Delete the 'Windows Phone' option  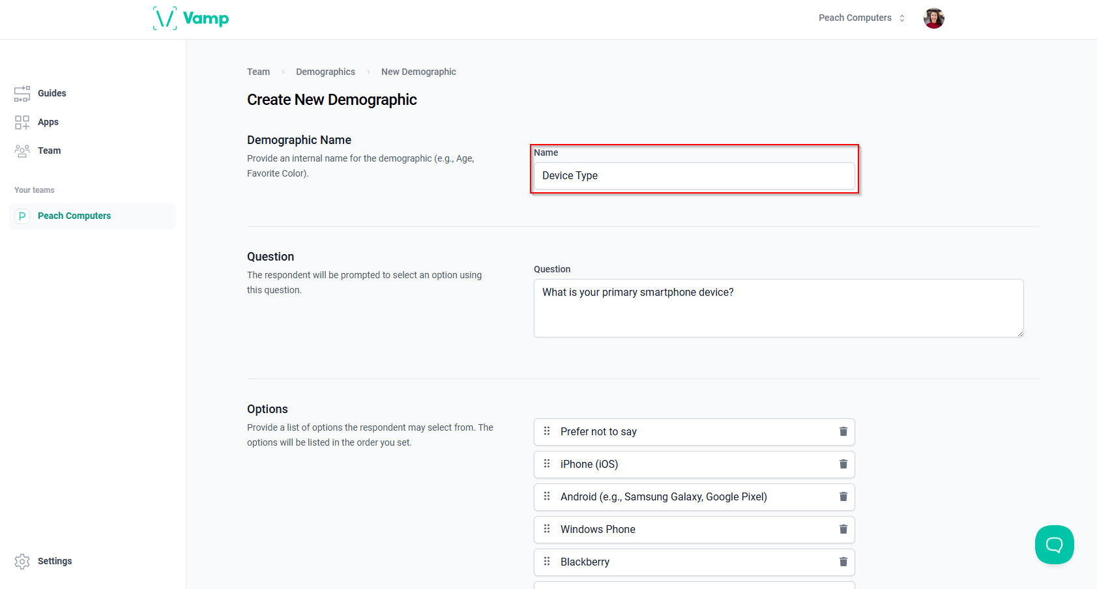(x=843, y=529)
